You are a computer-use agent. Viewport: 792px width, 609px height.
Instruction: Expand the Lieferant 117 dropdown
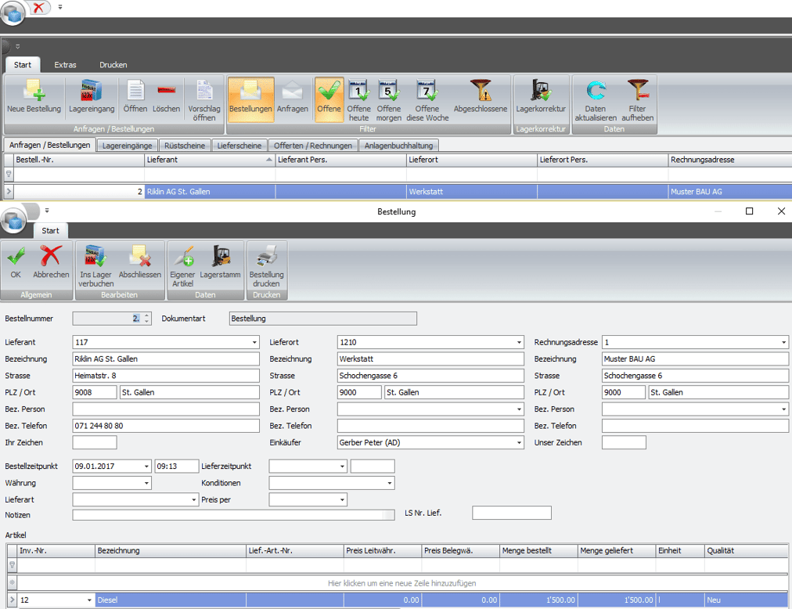[254, 342]
